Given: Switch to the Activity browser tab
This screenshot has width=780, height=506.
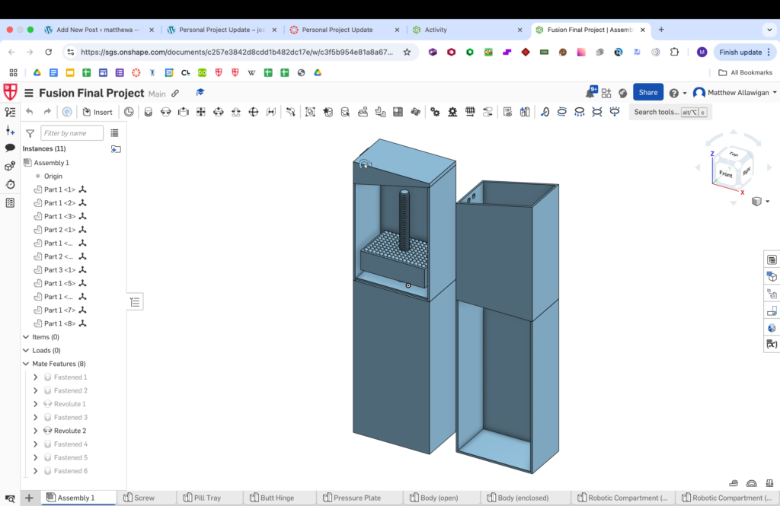Looking at the screenshot, I should 436,30.
